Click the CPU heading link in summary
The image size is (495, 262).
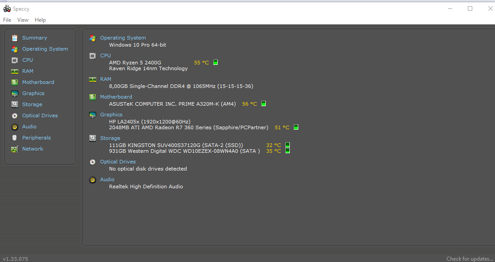coord(105,56)
